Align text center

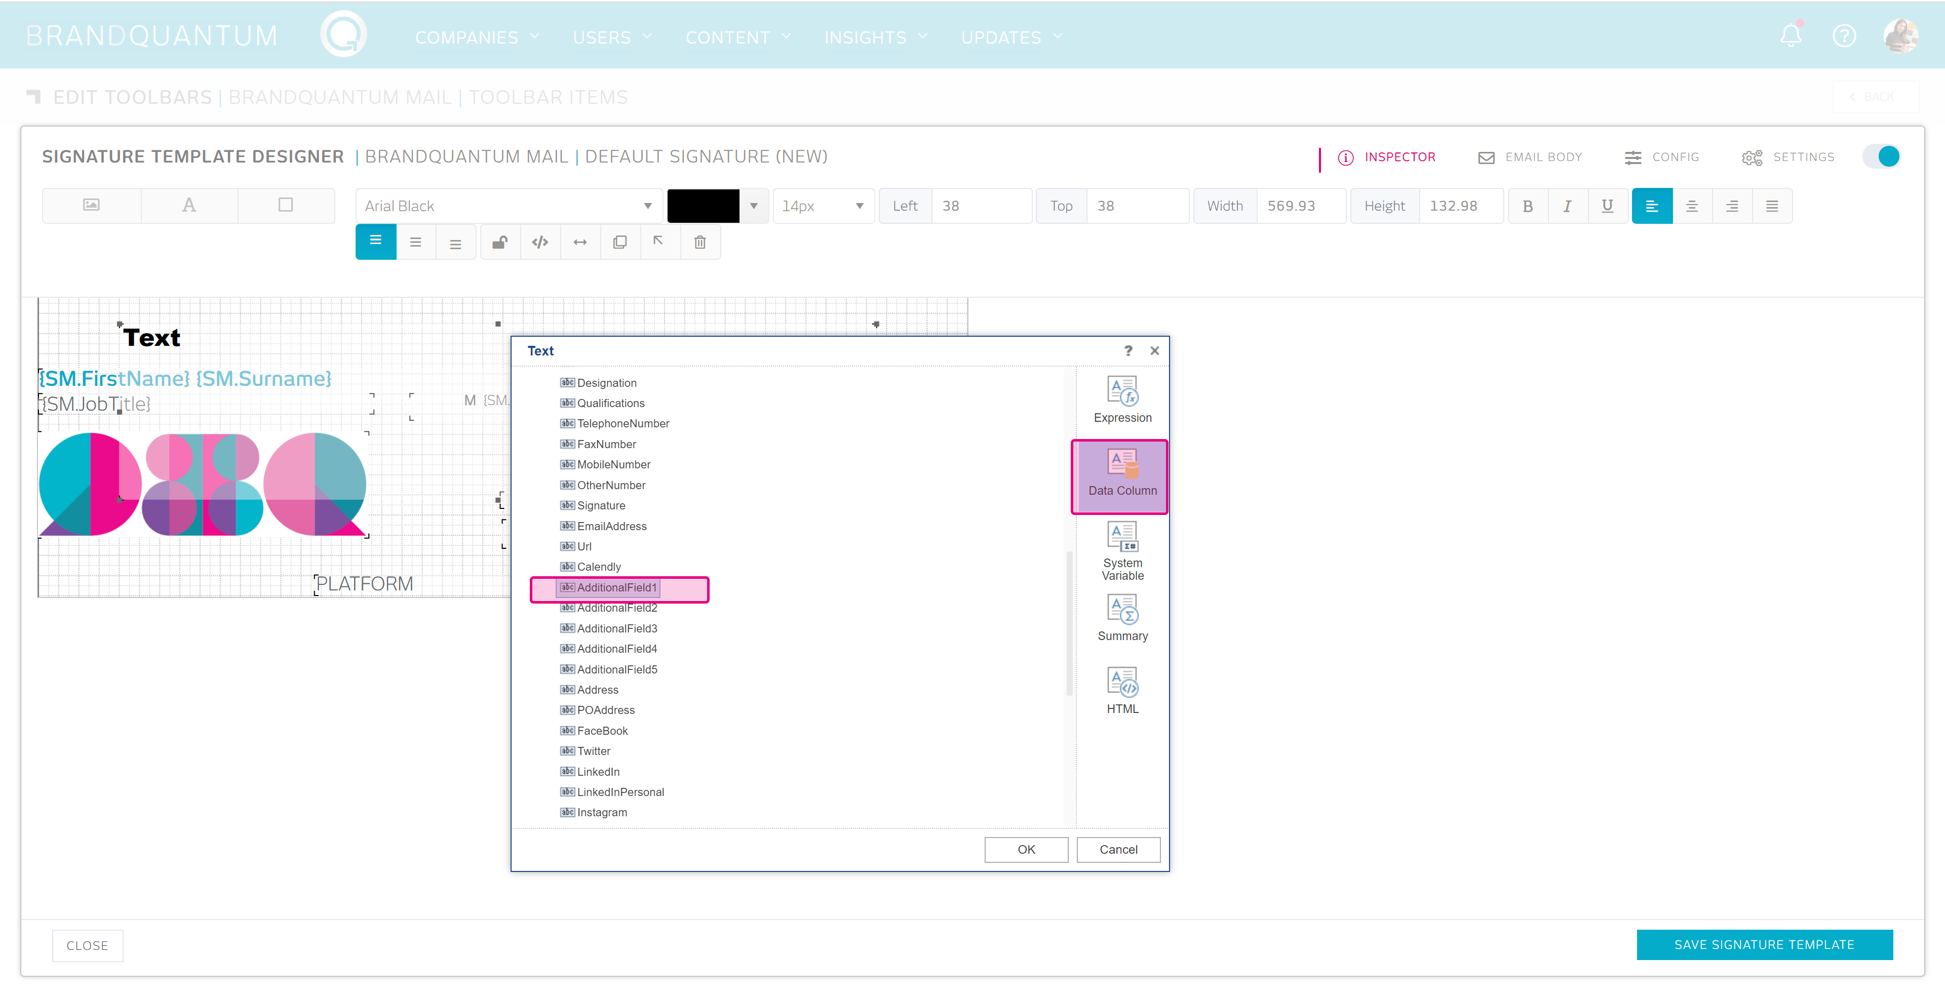pyautogui.click(x=1692, y=205)
